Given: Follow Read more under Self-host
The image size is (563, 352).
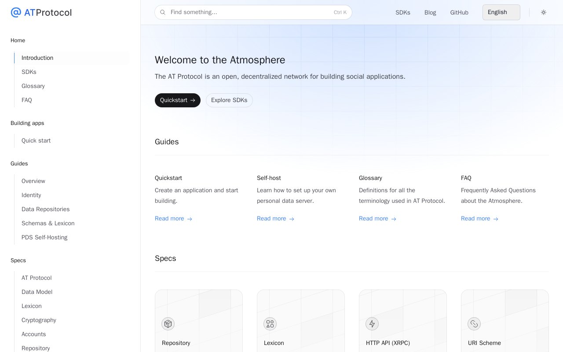Looking at the screenshot, I should [x=276, y=219].
